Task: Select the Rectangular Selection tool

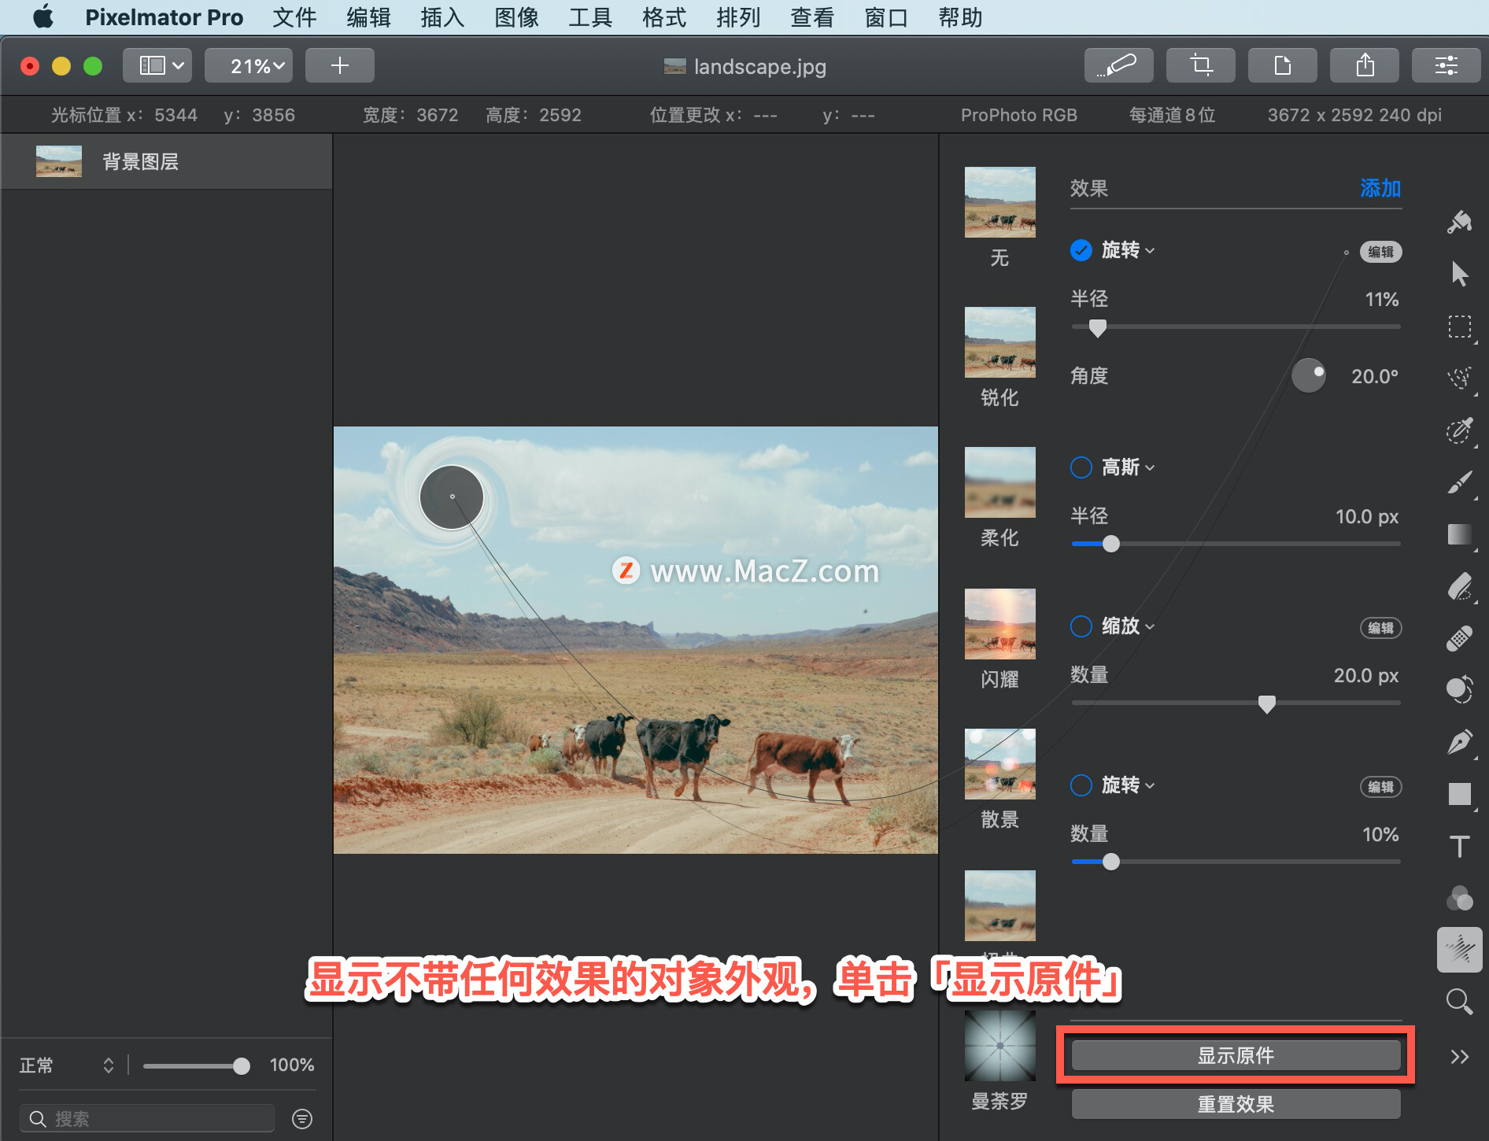Action: pyautogui.click(x=1459, y=327)
